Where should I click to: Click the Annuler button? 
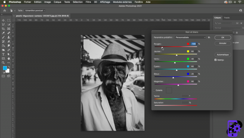[x=223, y=43]
